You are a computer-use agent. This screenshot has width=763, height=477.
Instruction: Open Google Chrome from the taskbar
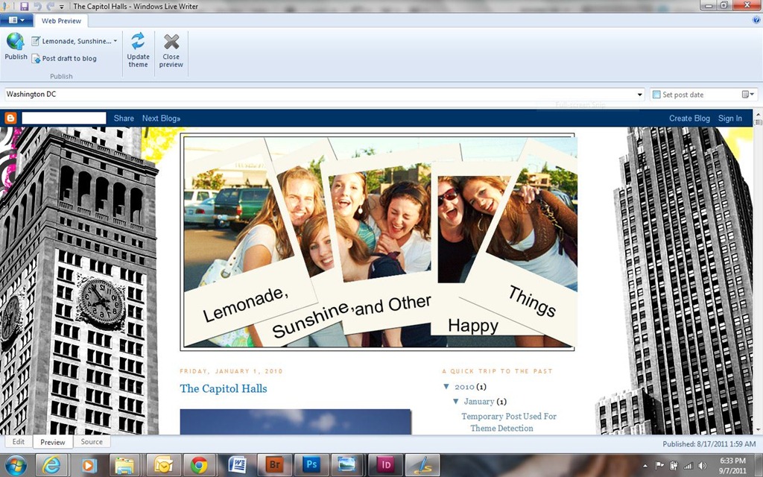click(x=198, y=465)
